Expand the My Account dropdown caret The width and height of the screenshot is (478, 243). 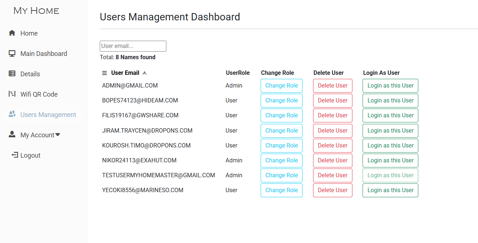tap(58, 135)
